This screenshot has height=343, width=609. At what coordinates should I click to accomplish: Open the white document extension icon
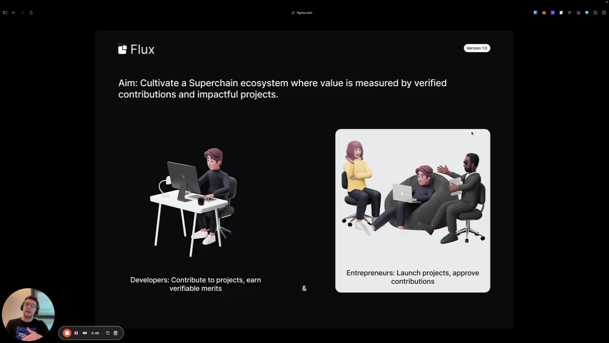click(561, 13)
